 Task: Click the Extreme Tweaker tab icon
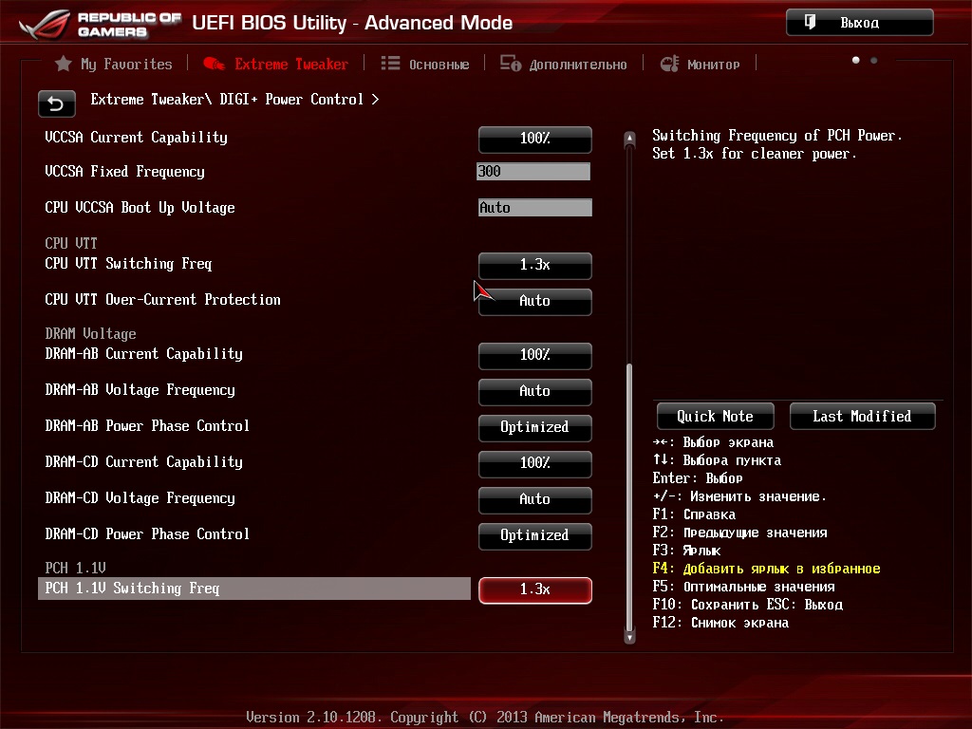tap(215, 64)
